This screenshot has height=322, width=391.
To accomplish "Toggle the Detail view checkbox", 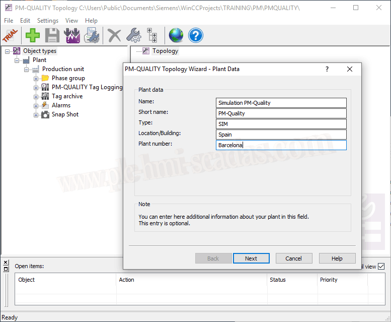I will [381, 267].
